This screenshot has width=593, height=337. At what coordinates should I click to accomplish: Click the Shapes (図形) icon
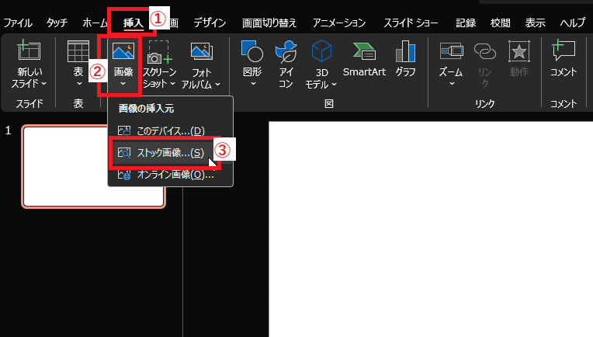pos(253,52)
